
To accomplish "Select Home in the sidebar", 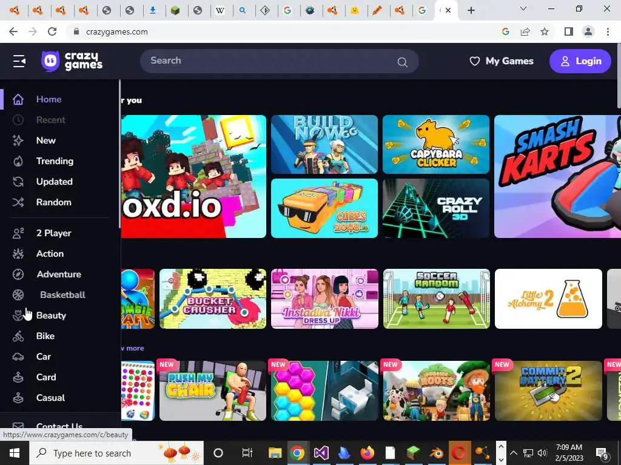I will [x=49, y=99].
